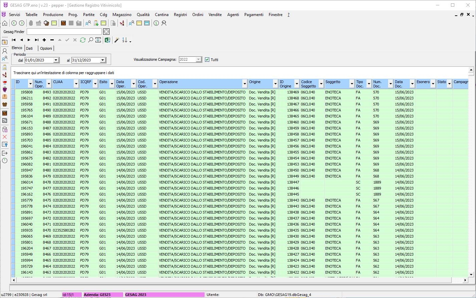Click the power button sidebar icon

tap(5, 161)
